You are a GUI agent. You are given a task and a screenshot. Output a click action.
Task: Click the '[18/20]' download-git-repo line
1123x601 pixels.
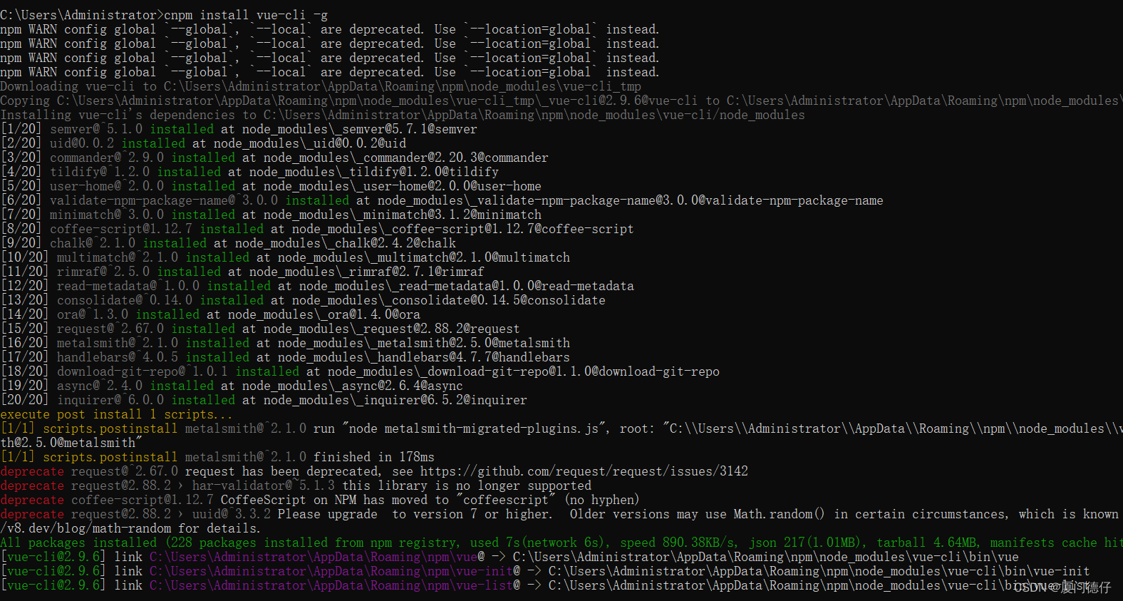coord(360,371)
